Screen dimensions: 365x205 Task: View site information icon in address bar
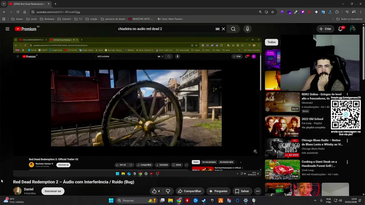[x=33, y=12]
